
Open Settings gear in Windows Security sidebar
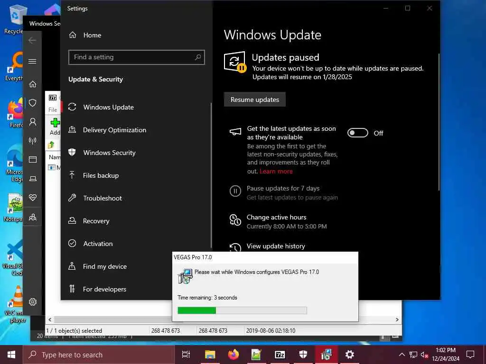point(33,302)
